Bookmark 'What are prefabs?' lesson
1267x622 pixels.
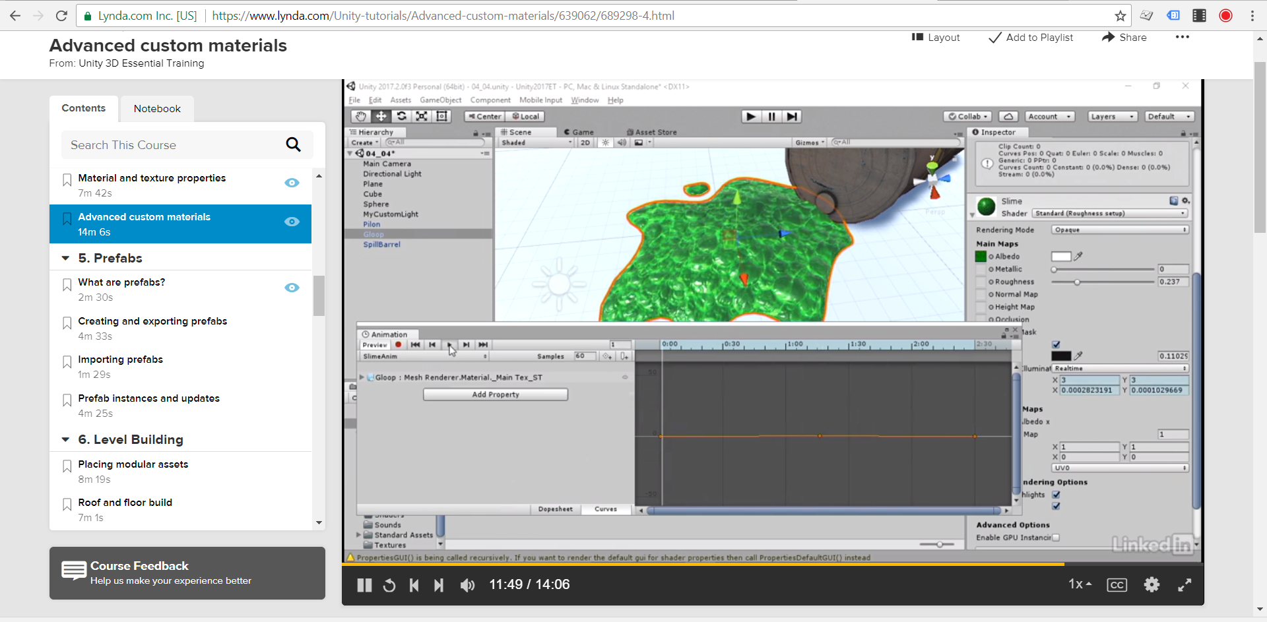[67, 285]
